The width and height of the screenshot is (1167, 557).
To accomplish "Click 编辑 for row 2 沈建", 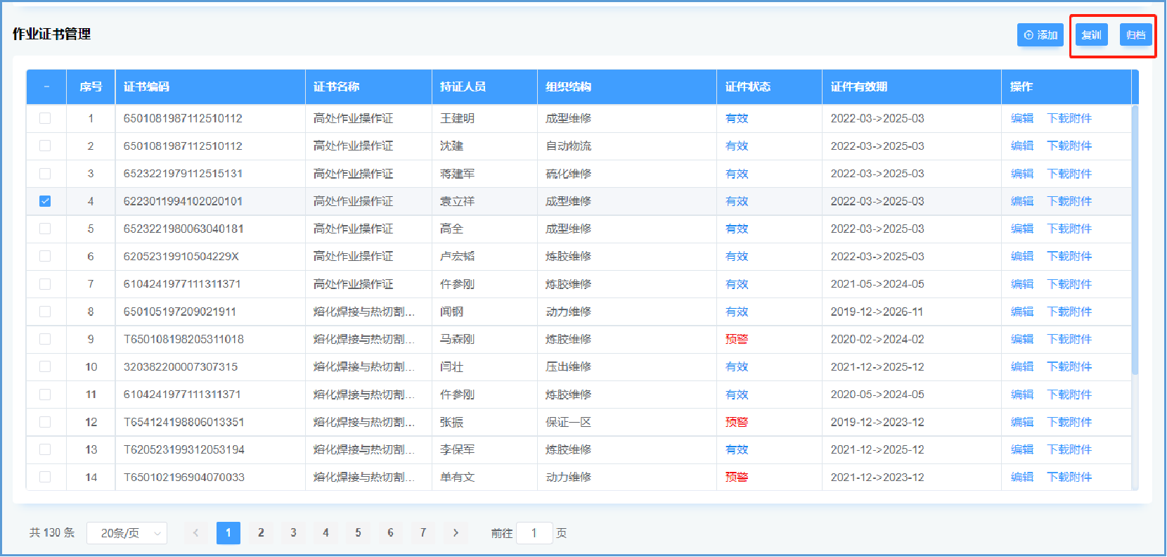I will [1022, 146].
